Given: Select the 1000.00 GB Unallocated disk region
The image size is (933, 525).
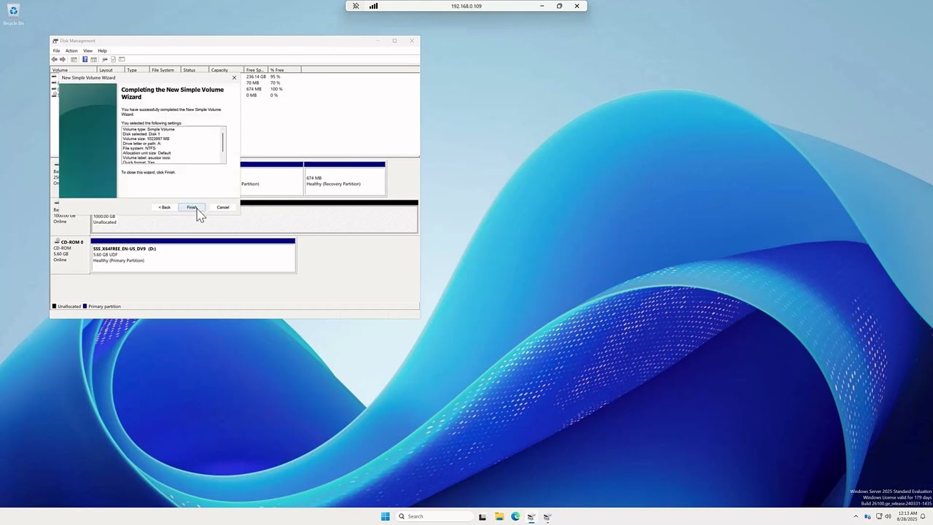Looking at the screenshot, I should click(x=254, y=219).
